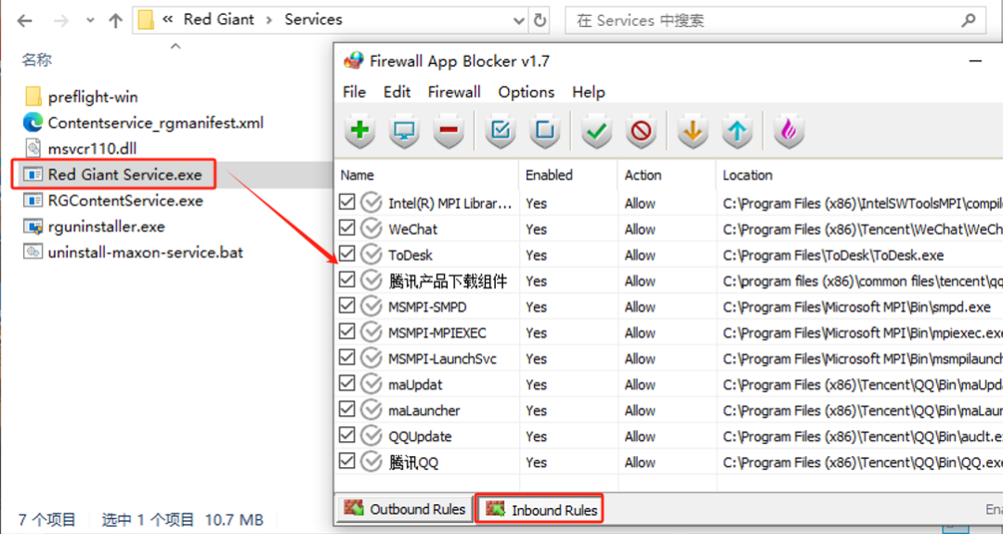1003x534 pixels.
Task: Click the red Block prohibition icon
Action: point(641,130)
